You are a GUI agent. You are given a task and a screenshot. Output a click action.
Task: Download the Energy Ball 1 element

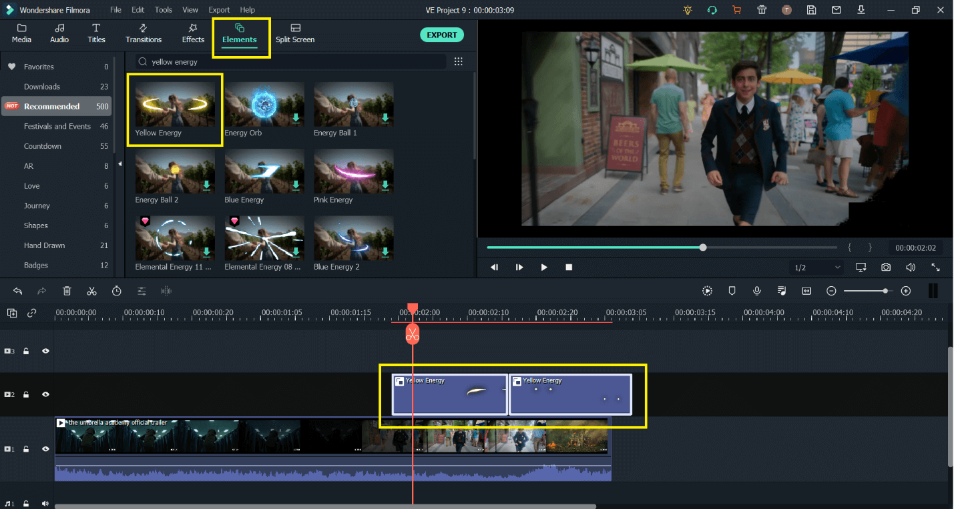[385, 118]
